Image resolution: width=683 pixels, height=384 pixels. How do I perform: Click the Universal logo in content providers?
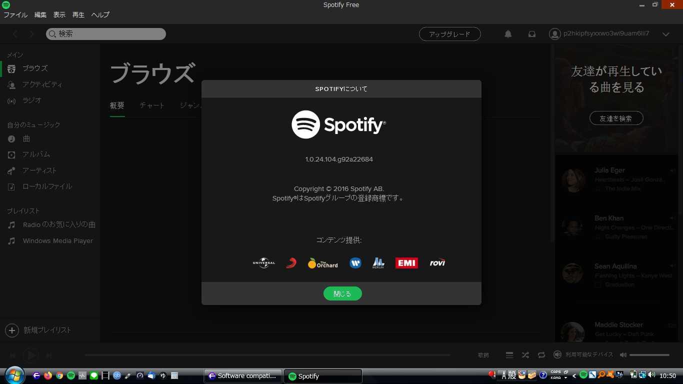coord(263,263)
